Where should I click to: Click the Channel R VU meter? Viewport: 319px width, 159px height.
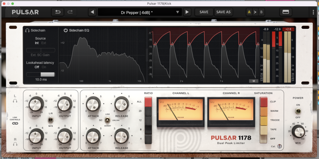pos(231,112)
